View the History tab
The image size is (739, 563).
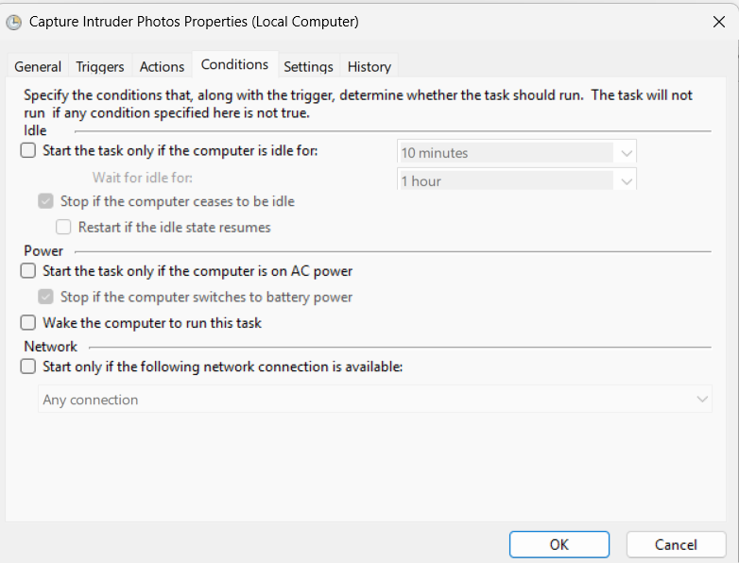point(369,67)
